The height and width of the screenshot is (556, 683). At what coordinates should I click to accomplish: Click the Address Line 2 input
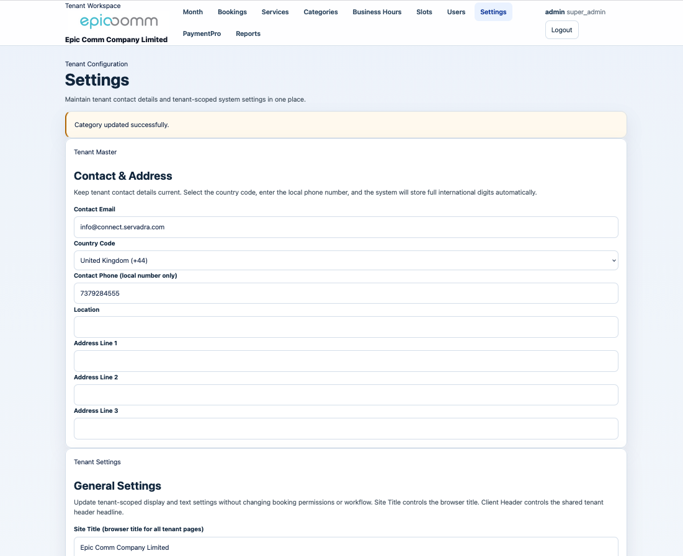click(346, 395)
